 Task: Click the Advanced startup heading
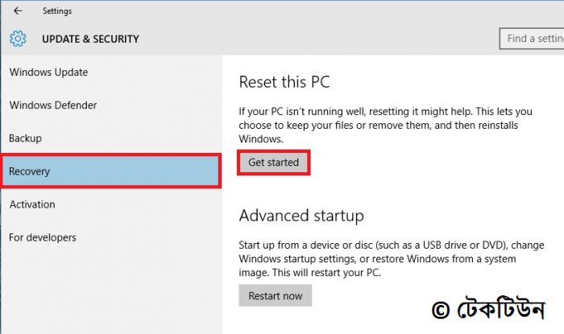(301, 216)
